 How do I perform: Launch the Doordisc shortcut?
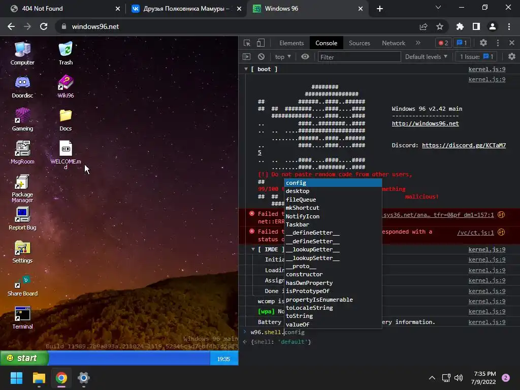(22, 86)
